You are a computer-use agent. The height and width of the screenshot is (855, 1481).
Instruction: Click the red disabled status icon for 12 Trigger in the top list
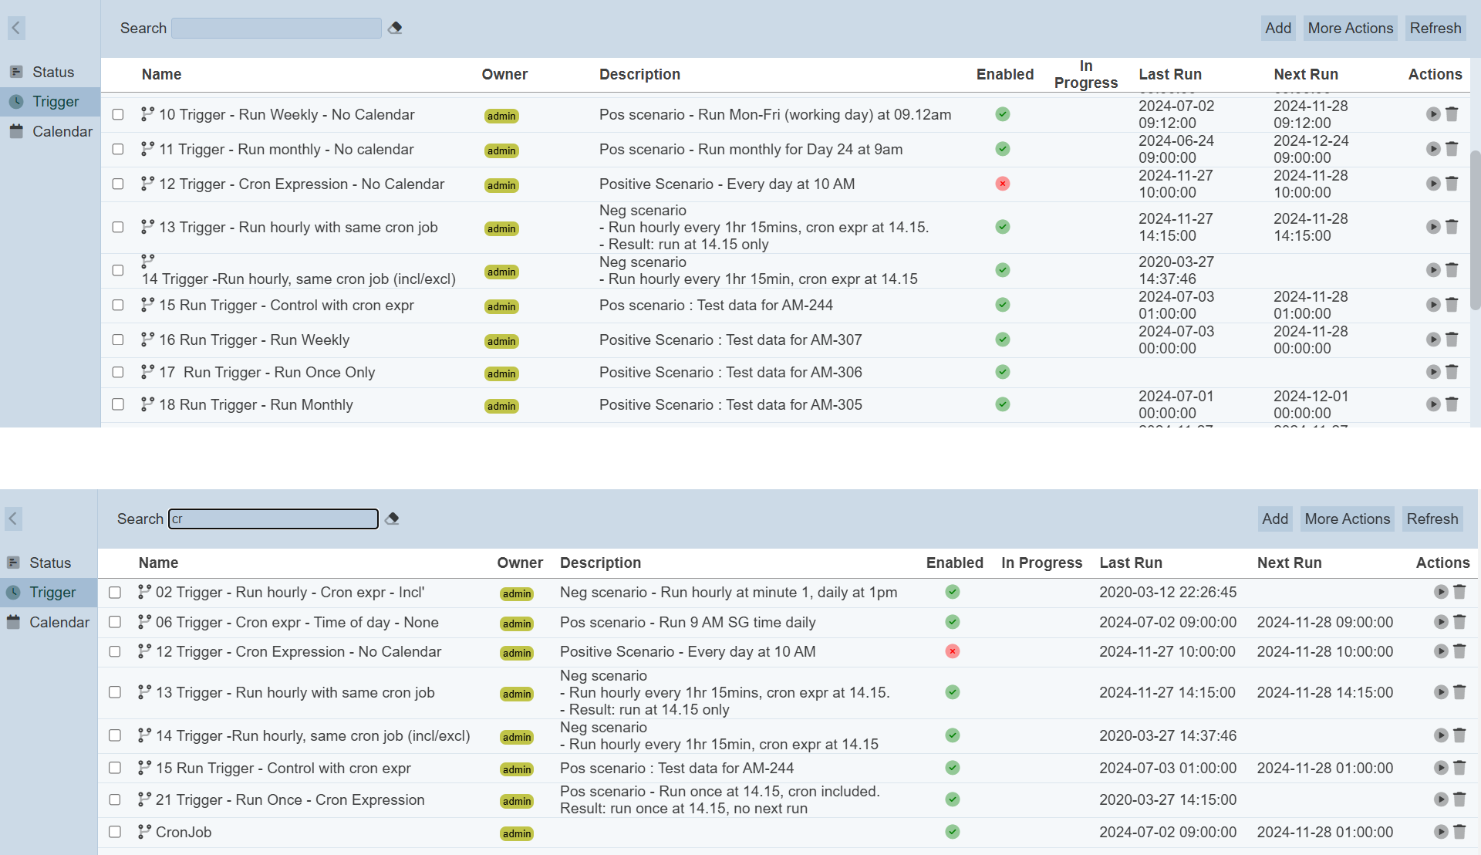tap(1002, 184)
